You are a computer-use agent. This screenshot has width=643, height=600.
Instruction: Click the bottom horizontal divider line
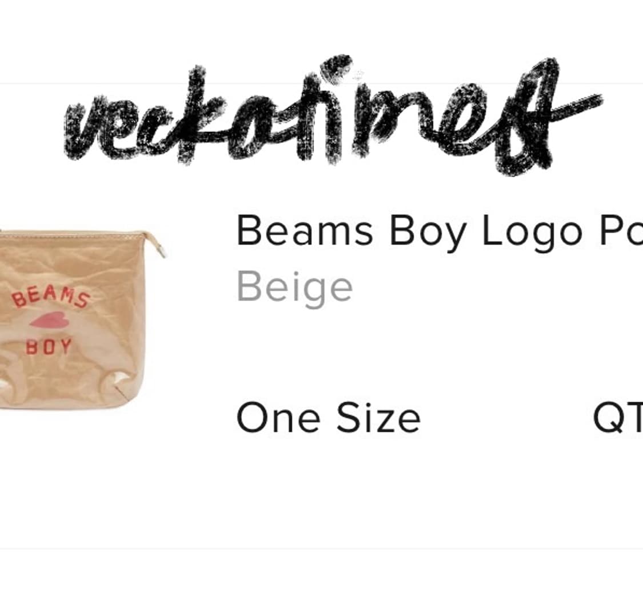[x=321, y=549]
